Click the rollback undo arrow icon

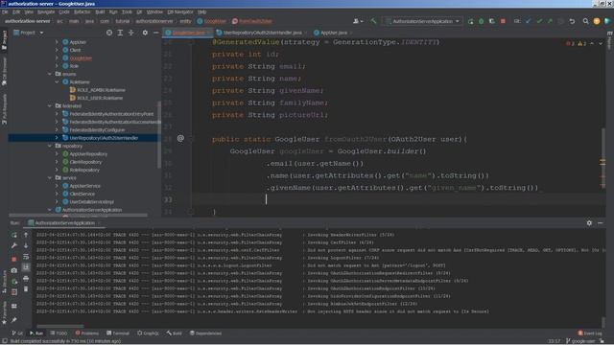(x=572, y=21)
